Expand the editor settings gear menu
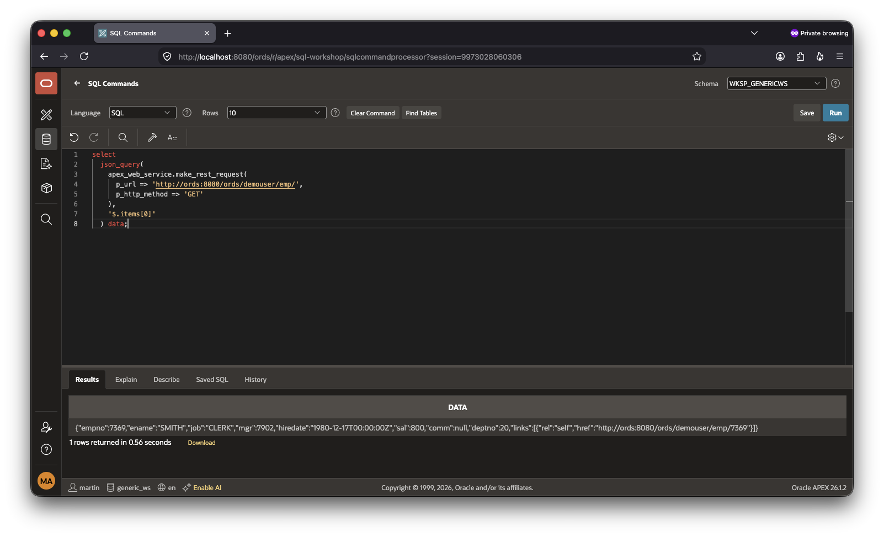 pyautogui.click(x=835, y=137)
